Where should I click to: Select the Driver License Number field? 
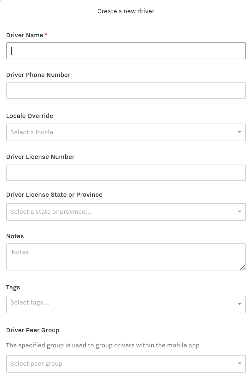click(126, 172)
